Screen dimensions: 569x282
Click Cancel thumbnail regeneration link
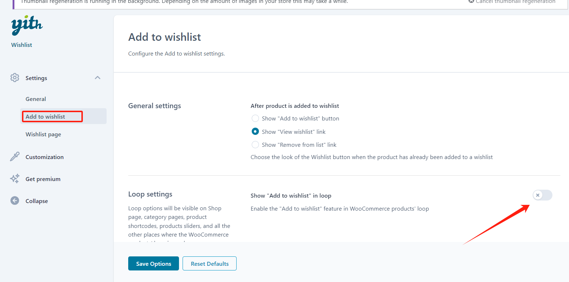515,1
